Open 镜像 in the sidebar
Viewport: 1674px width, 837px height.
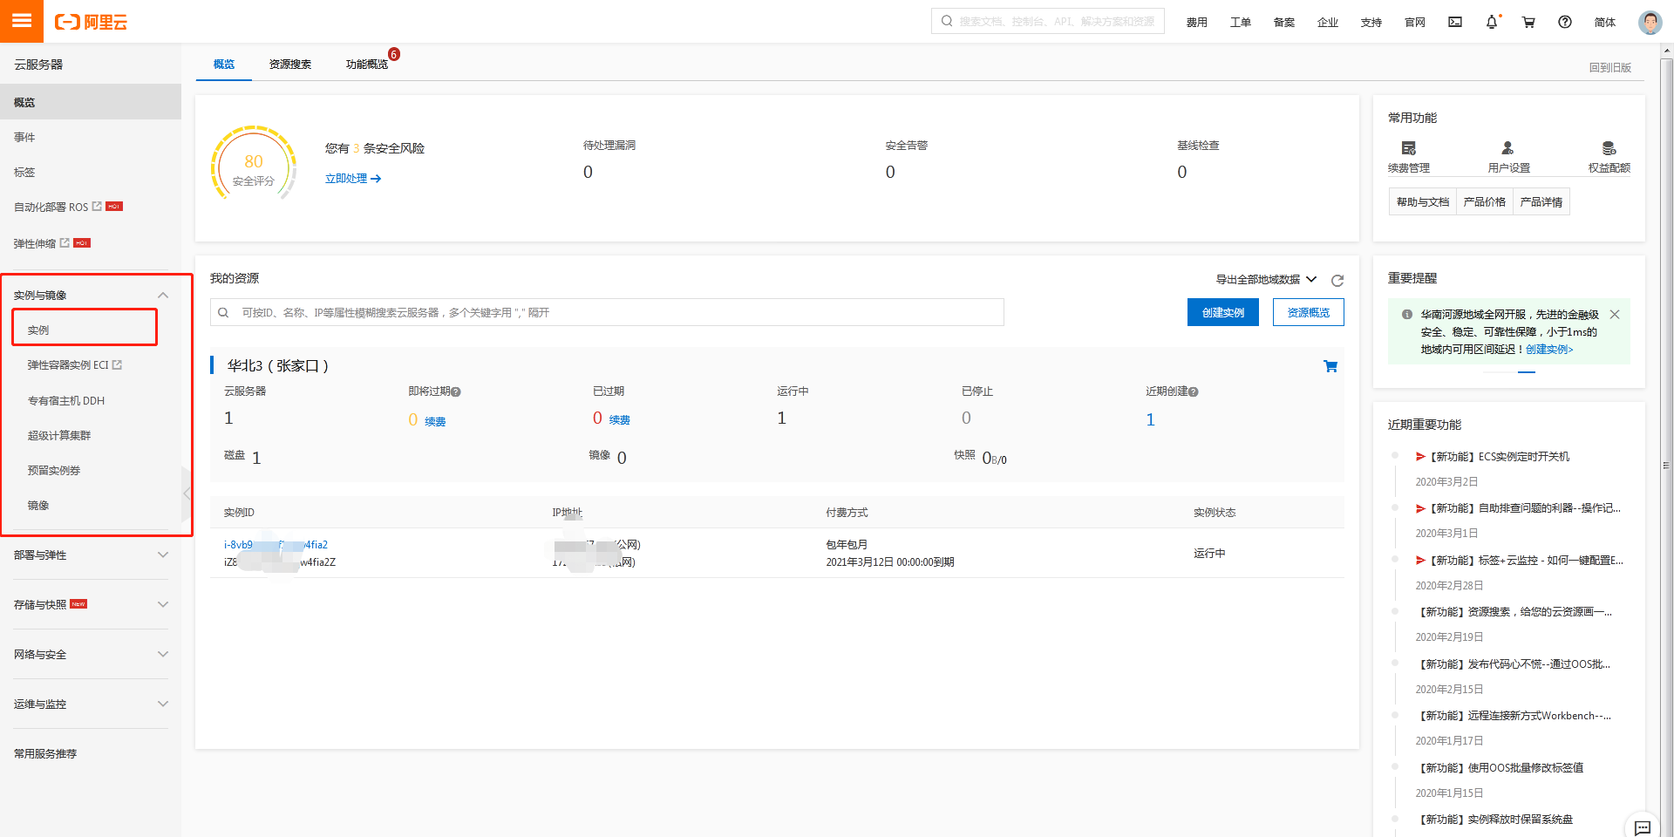(x=38, y=506)
